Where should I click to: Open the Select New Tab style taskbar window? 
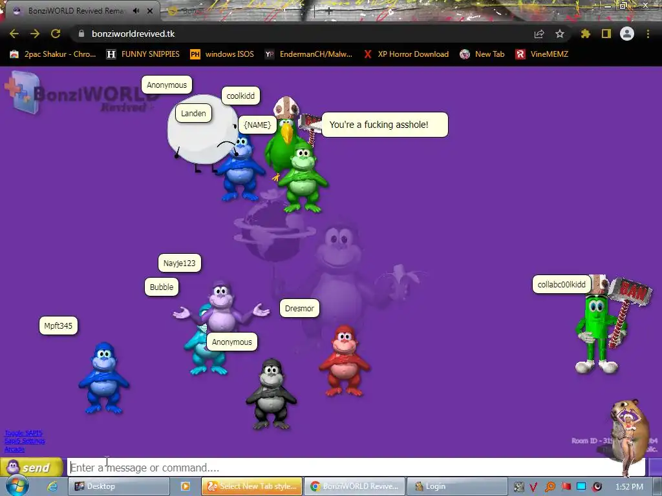251,486
